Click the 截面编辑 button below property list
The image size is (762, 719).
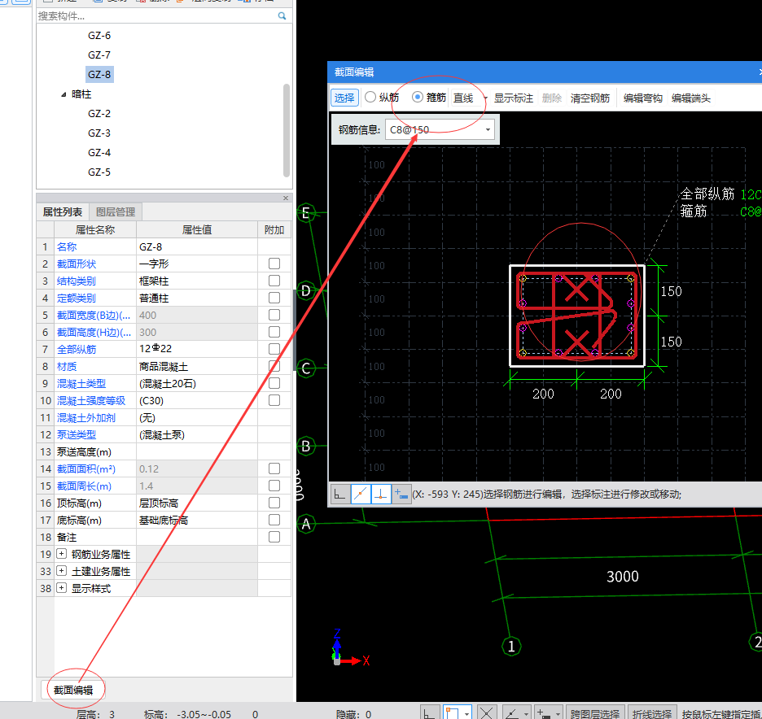[73, 690]
